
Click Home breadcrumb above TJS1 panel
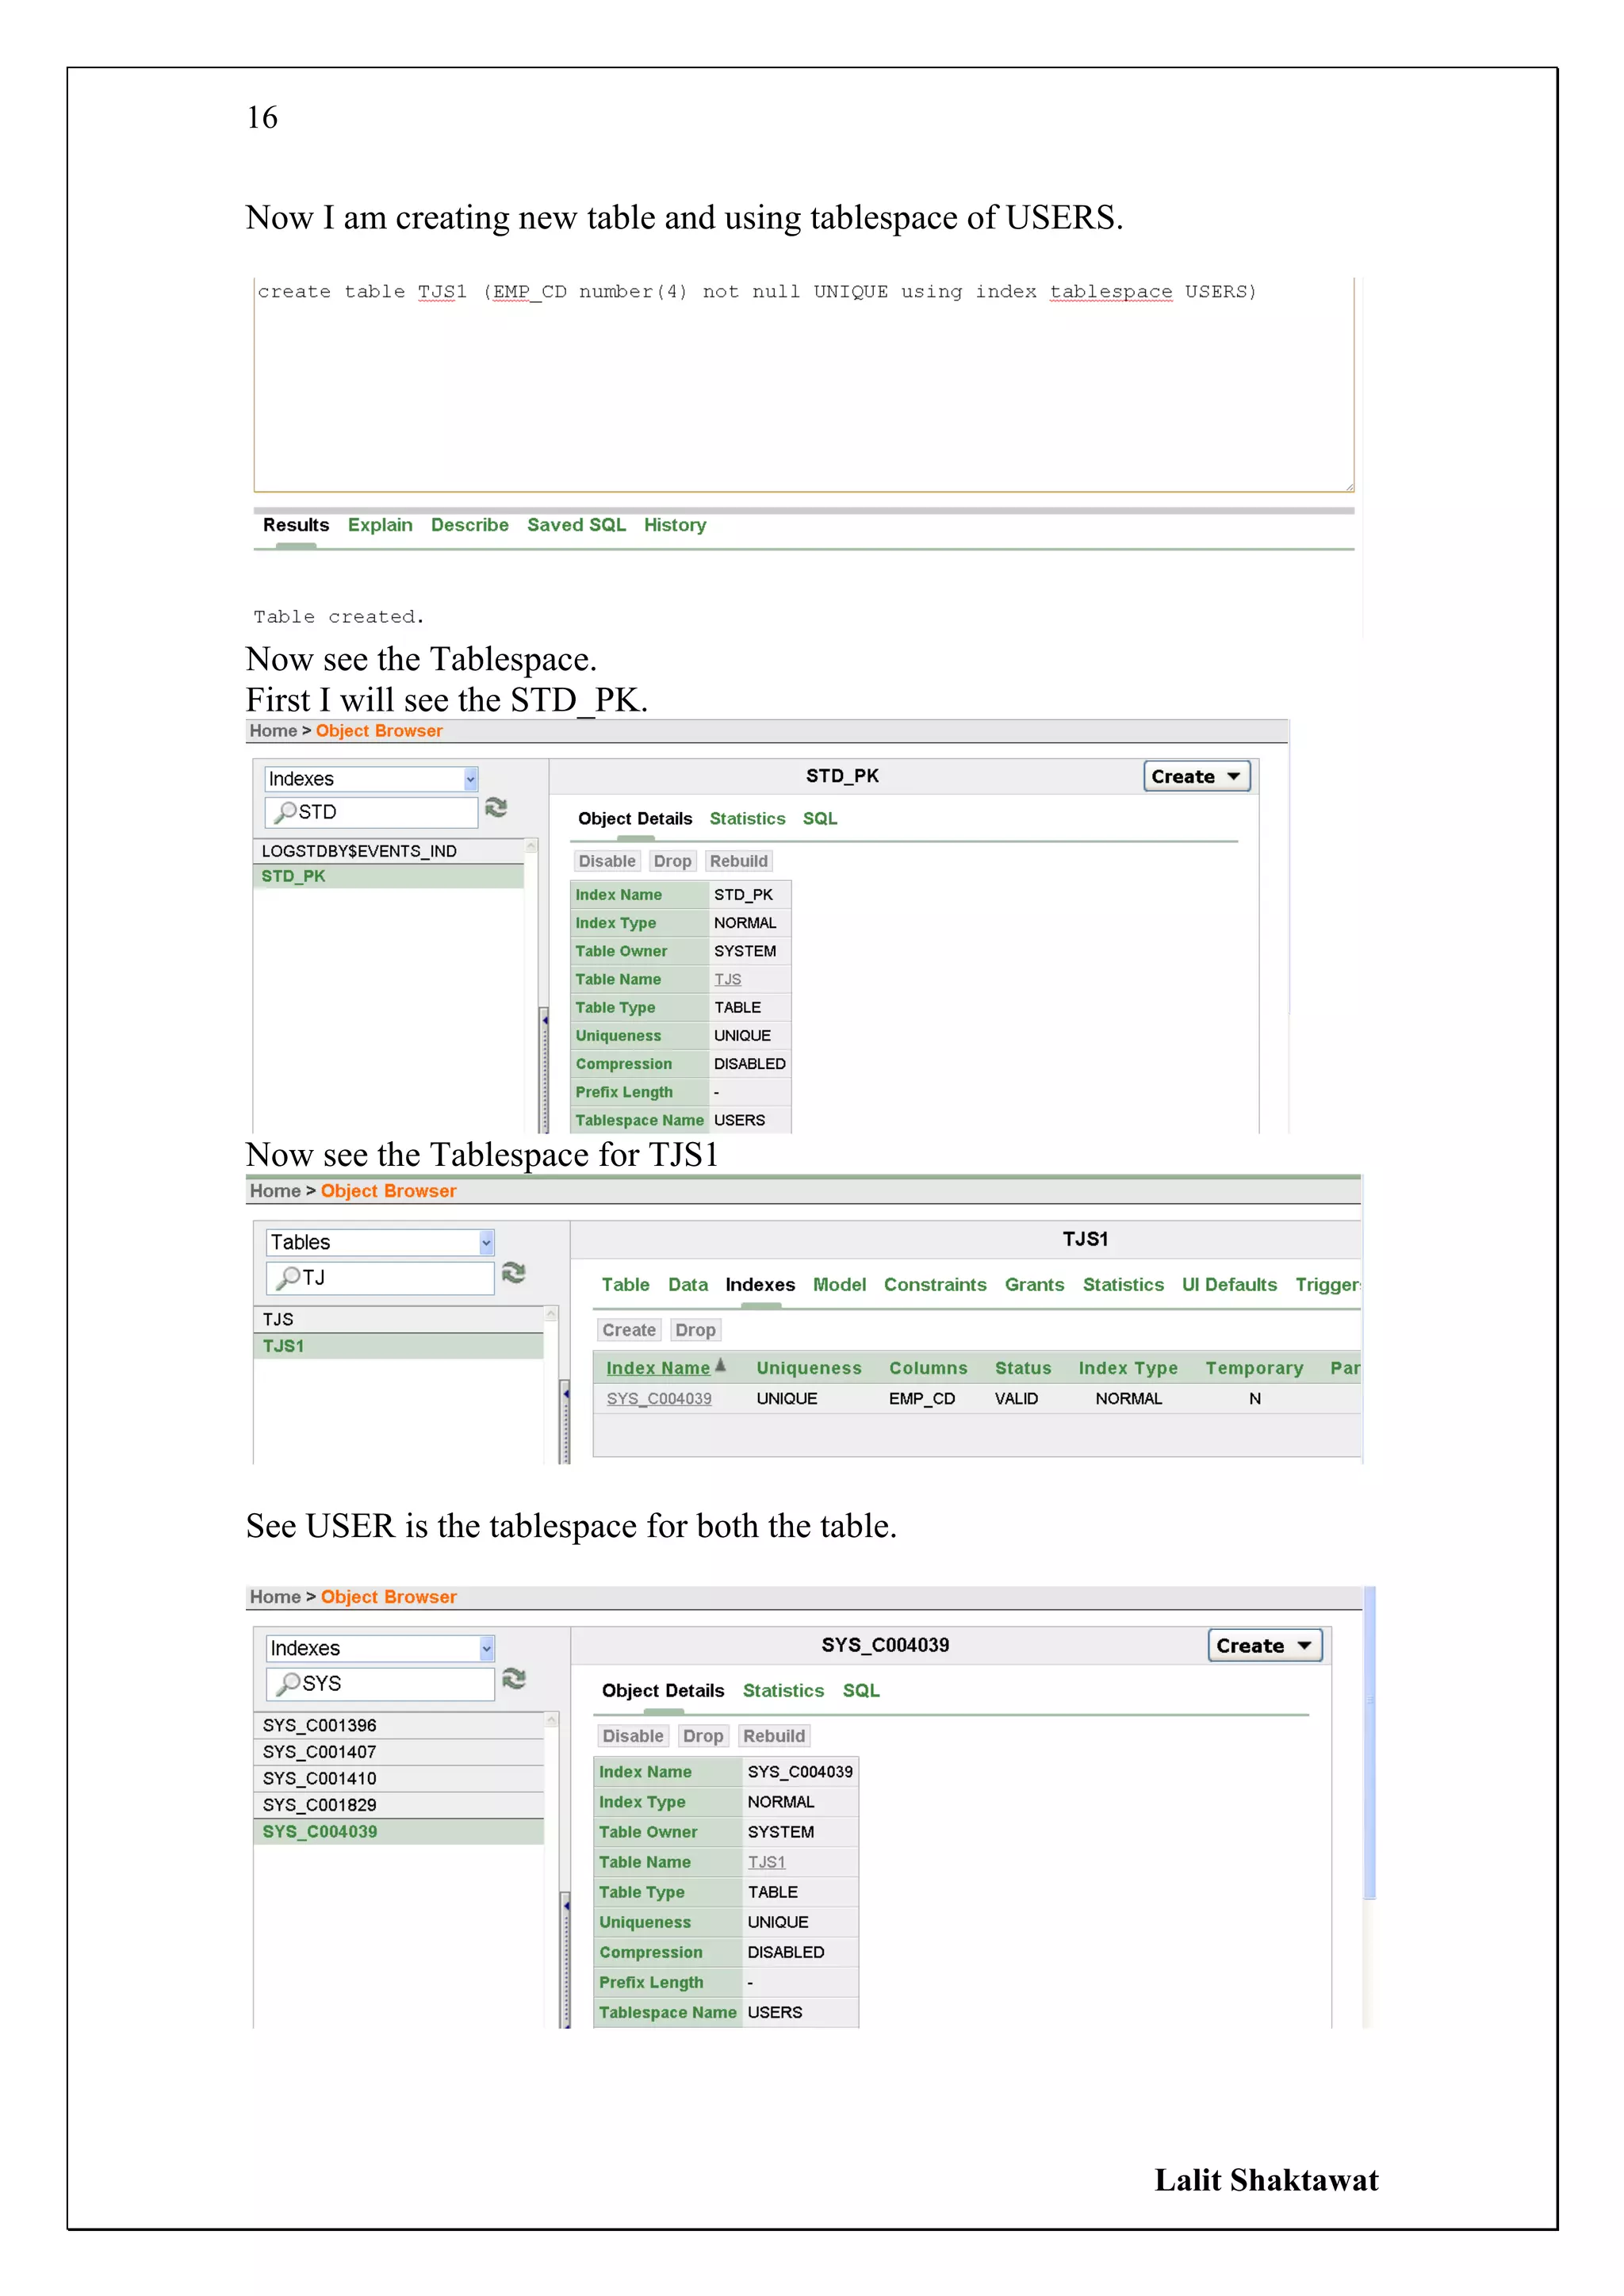[x=275, y=1191]
